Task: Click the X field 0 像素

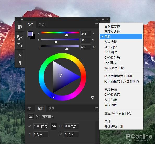Action: point(41,134)
